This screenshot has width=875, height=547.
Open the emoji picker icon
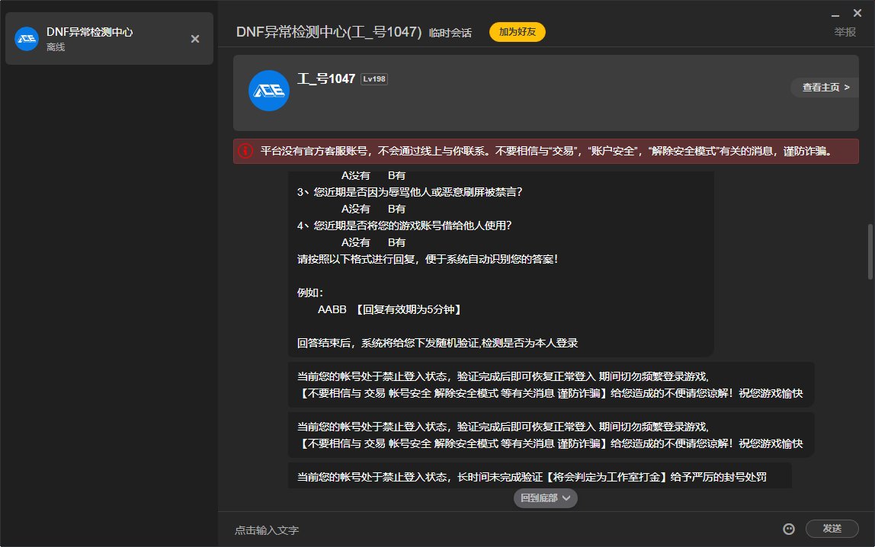789,529
